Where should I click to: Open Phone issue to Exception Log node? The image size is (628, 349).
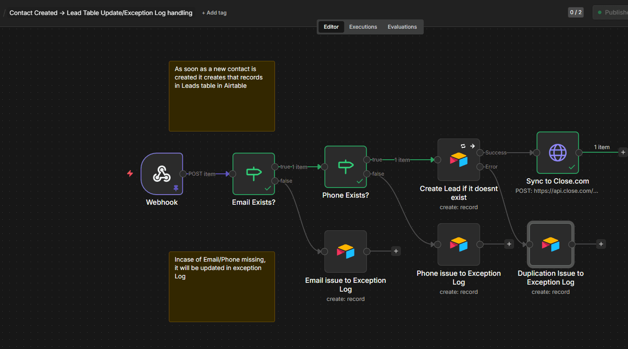coord(459,244)
